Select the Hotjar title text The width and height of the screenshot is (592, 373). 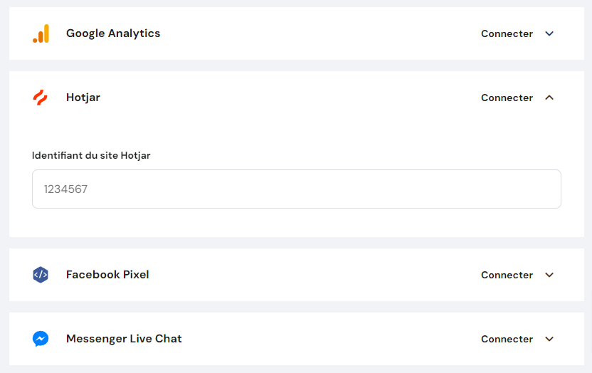point(83,98)
